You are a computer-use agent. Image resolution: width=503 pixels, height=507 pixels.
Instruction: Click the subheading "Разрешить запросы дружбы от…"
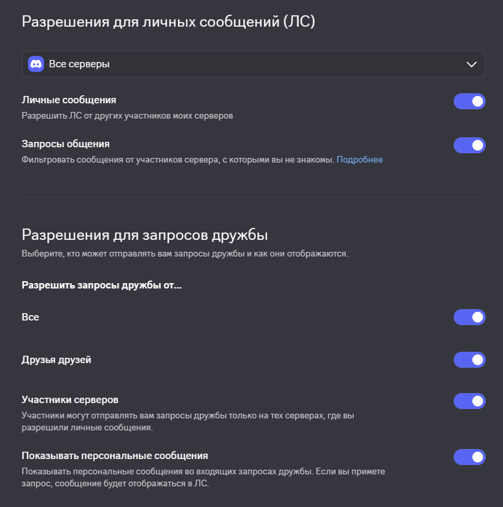tap(101, 285)
